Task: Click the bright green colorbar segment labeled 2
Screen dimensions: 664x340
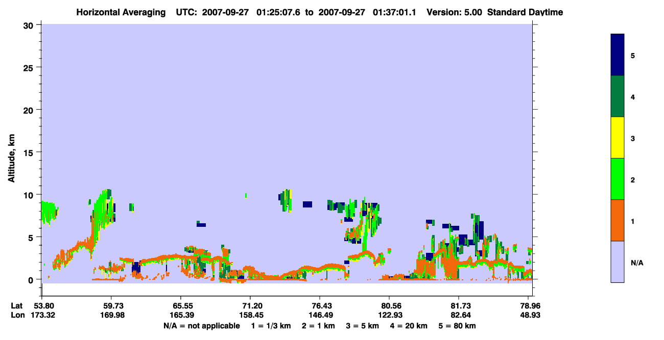Action: click(x=618, y=179)
